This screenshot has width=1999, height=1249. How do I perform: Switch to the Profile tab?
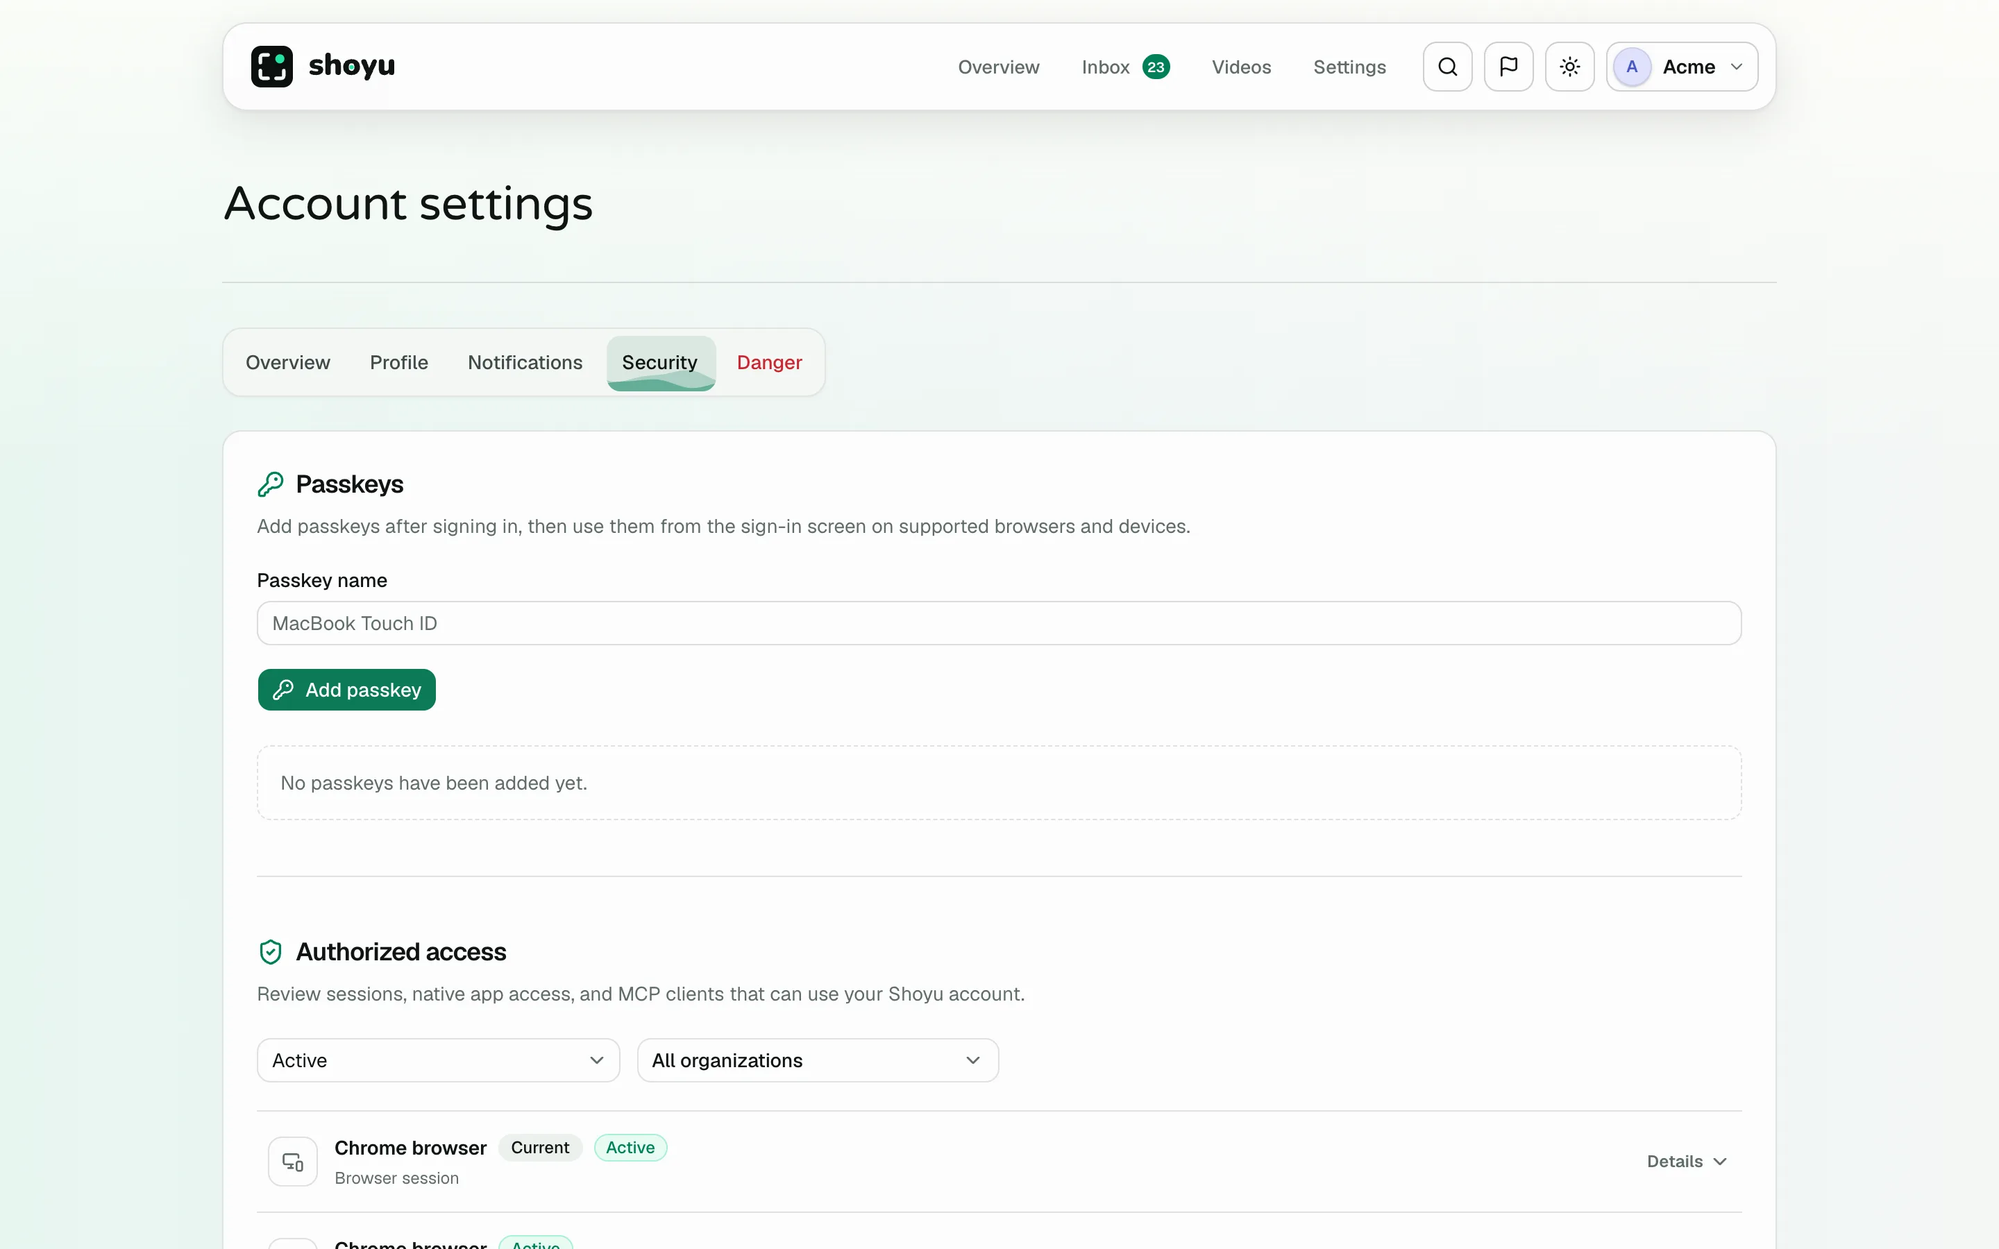tap(399, 363)
